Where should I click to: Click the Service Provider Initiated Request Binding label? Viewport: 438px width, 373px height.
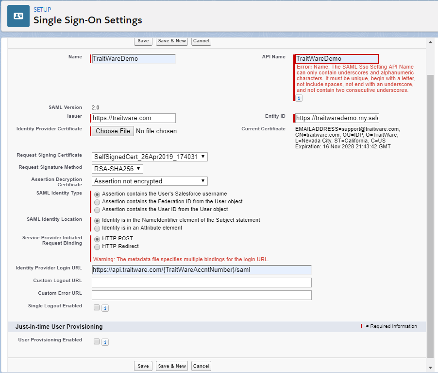click(x=52, y=240)
